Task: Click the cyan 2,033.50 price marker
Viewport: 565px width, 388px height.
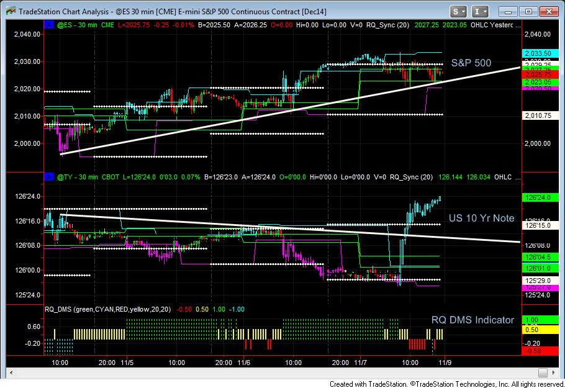Action: [540, 53]
